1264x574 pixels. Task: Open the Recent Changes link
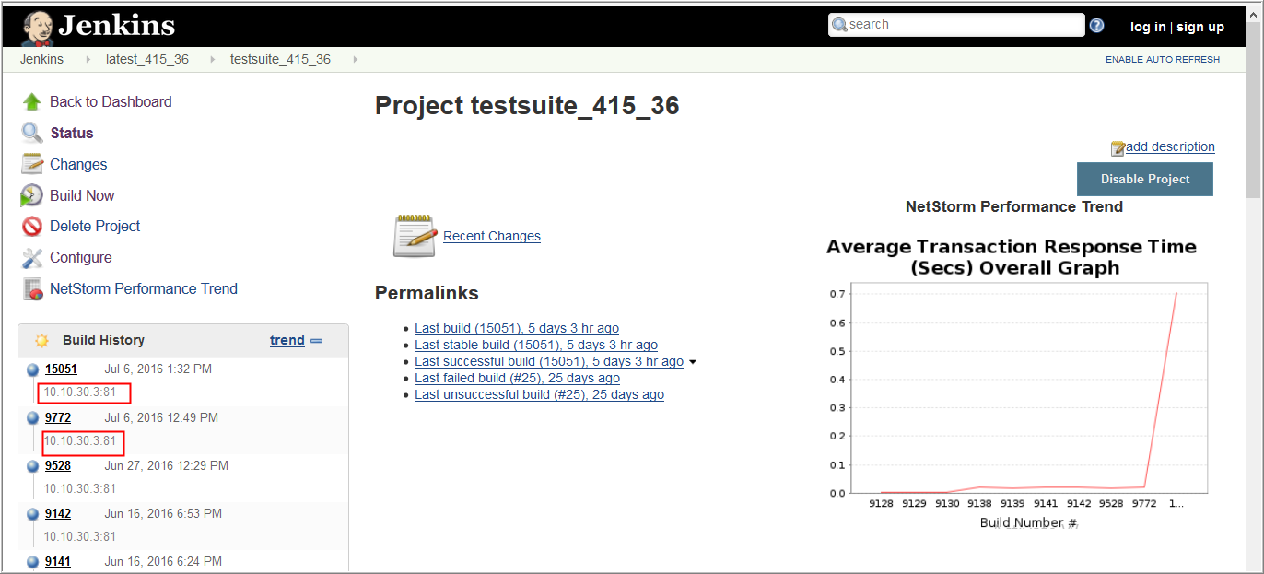point(492,236)
